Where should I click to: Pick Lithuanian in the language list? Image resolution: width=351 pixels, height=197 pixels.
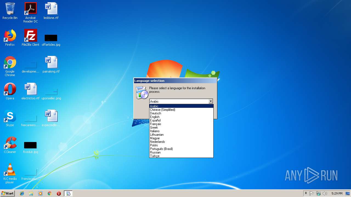[x=181, y=135]
